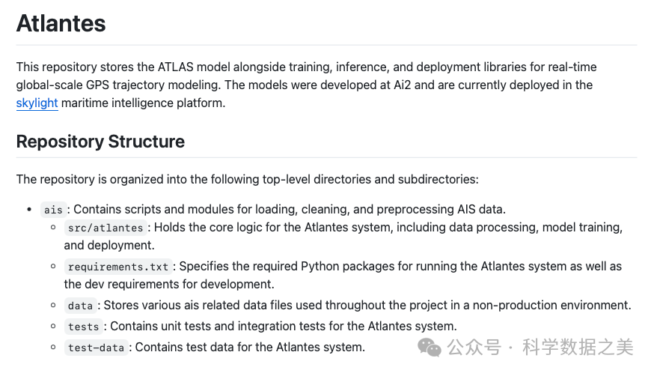Click the solid bullet beside ais
This screenshot has height=373, width=654.
click(28, 210)
